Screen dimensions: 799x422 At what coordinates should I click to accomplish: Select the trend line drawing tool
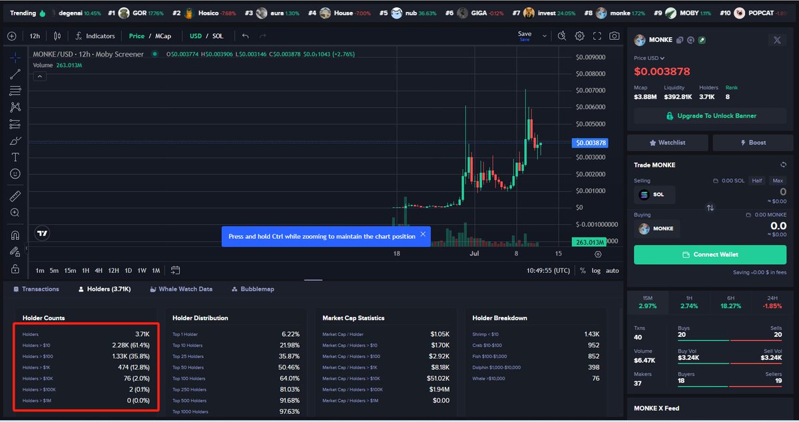click(15, 74)
